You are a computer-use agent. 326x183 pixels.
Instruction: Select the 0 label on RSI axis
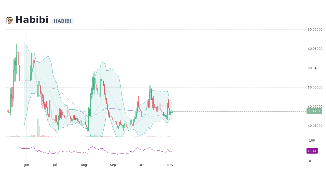[310, 161]
